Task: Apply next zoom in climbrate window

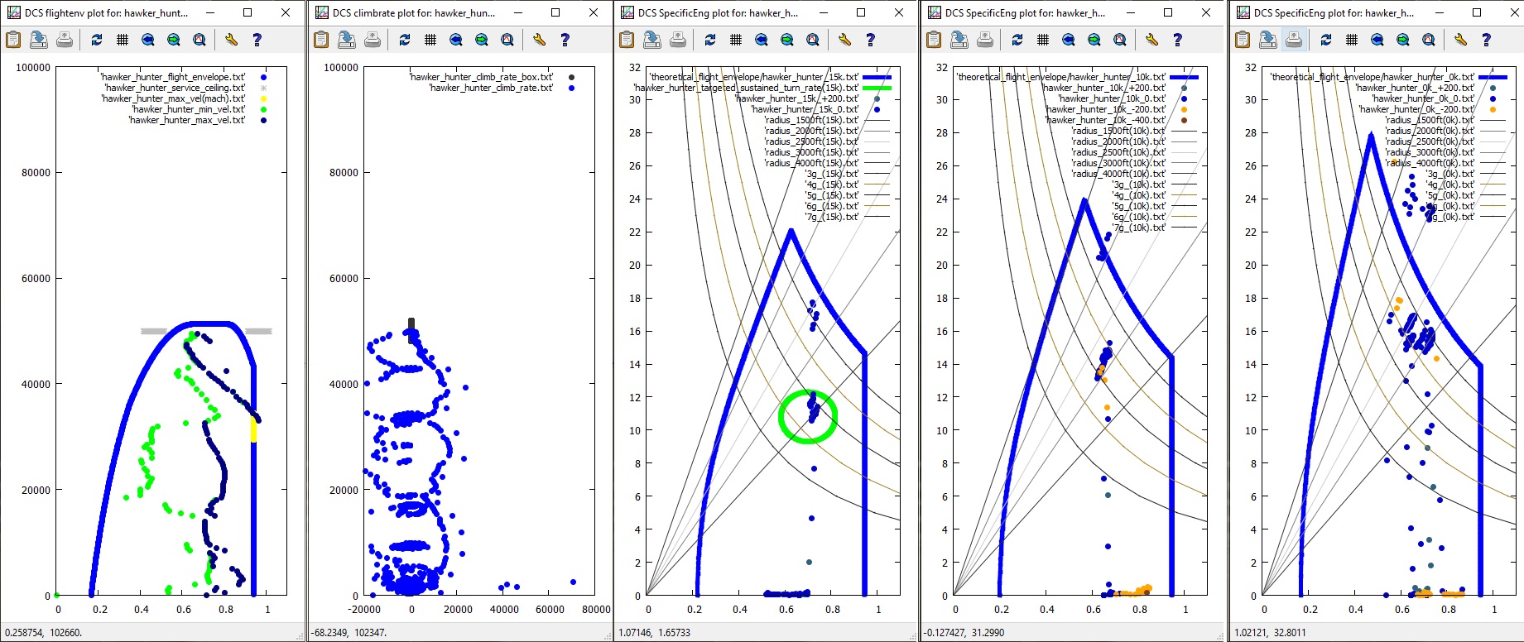Action: [x=482, y=40]
